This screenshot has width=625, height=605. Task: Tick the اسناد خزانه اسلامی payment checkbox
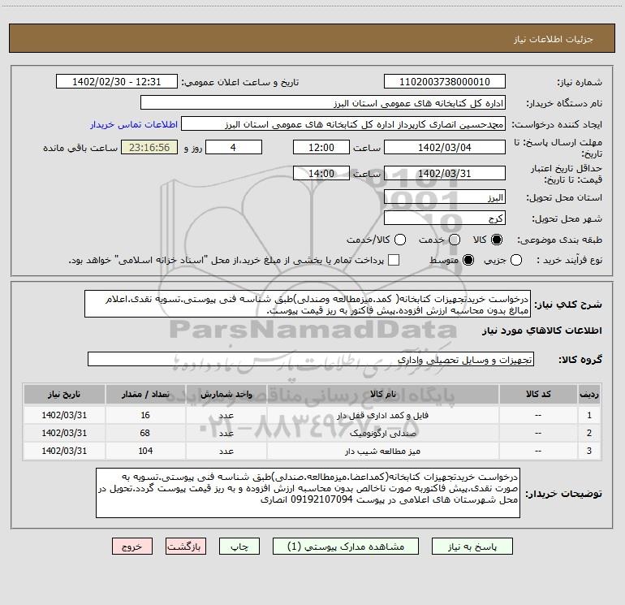point(394,261)
